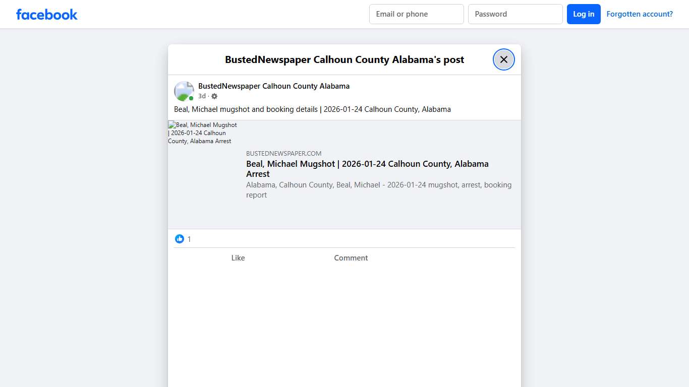Click the green online status dot

click(x=191, y=98)
